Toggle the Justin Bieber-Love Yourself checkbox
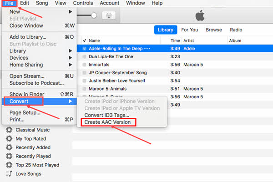Screen dimensions: 273x182 (x=85, y=81)
